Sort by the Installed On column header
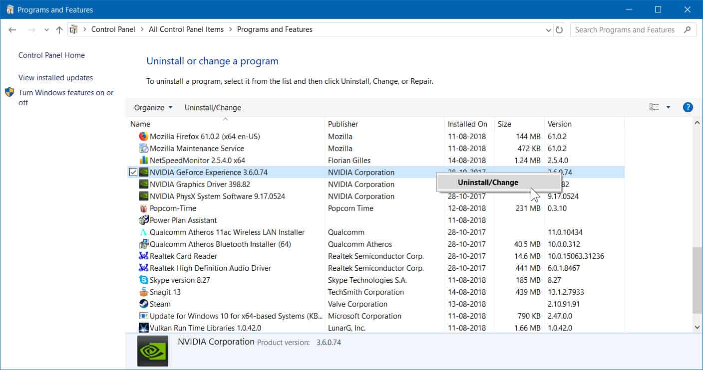This screenshot has width=703, height=370. pos(469,124)
